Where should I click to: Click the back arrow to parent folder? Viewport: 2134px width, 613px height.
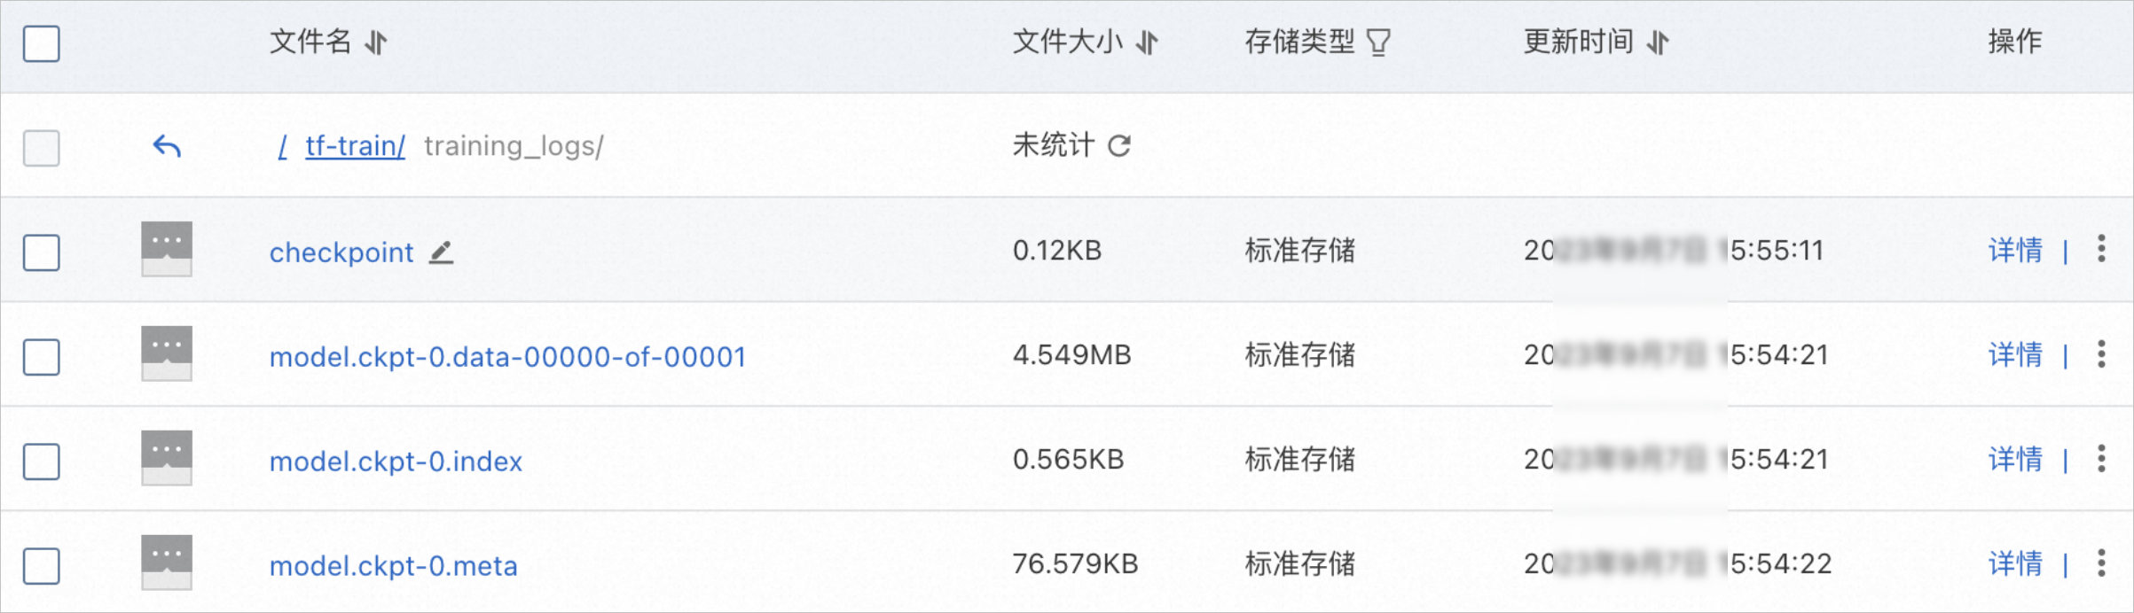tap(167, 146)
